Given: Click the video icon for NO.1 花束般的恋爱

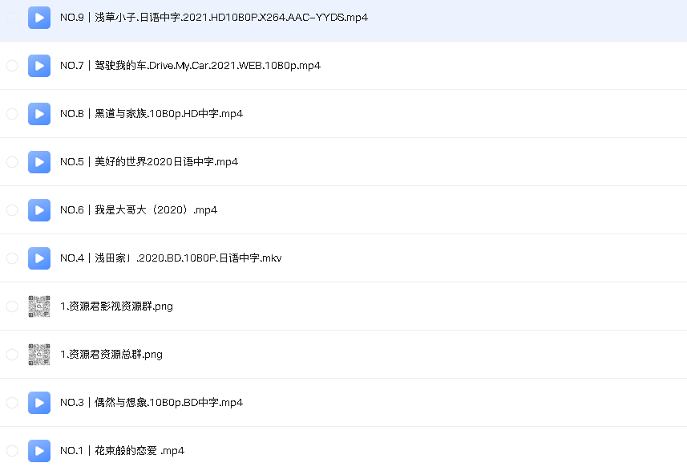Looking at the screenshot, I should 39,451.
